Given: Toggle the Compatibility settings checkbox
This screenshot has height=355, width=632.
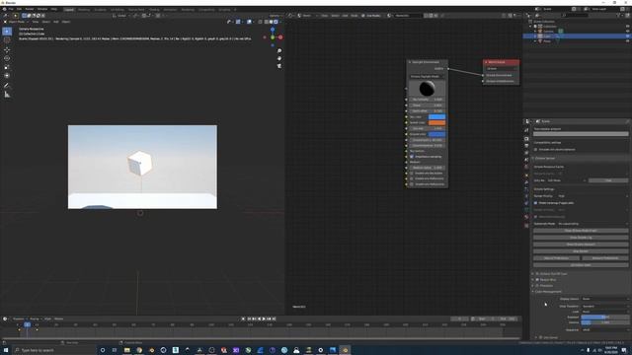Looking at the screenshot, I should [535, 149].
